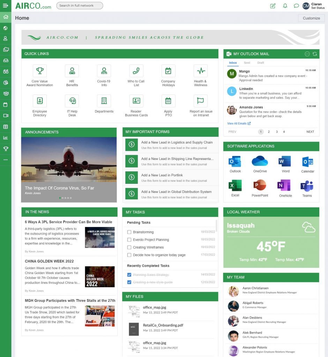
Task: Open the View All Emails link
Action: coord(237,124)
